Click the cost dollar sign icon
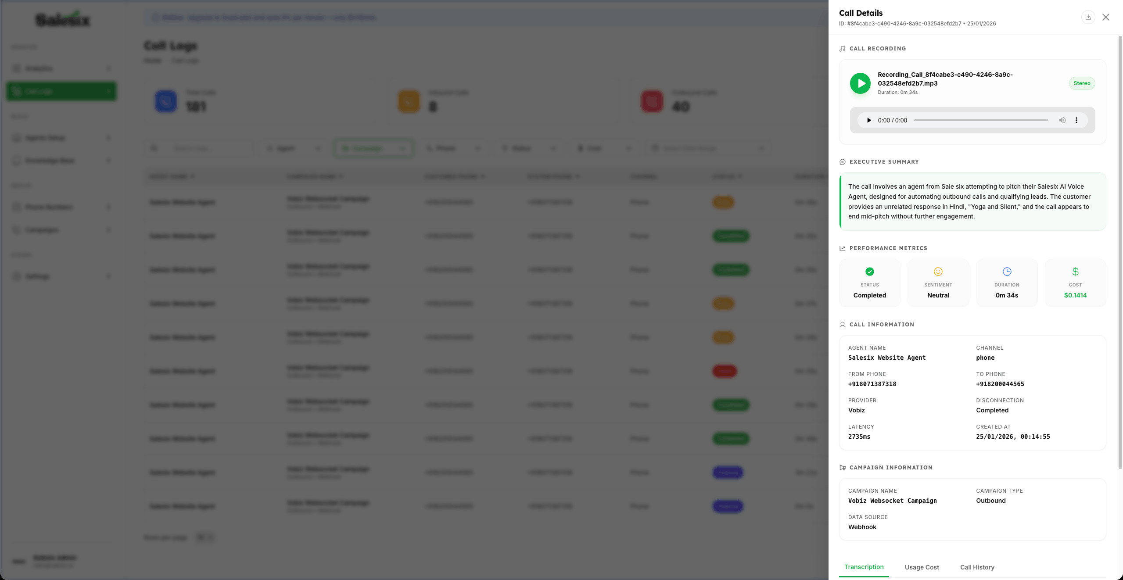Viewport: 1123px width, 580px height. [x=1075, y=272]
